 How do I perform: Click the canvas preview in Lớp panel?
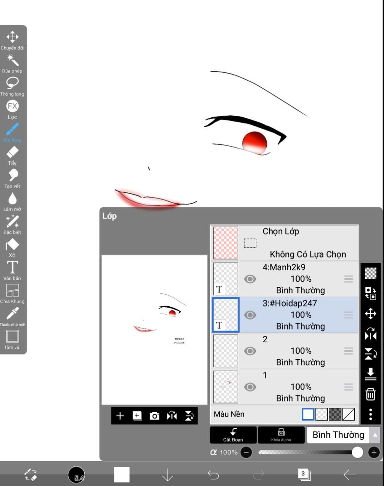(154, 330)
